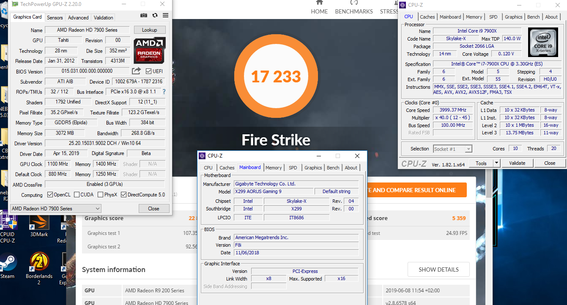The height and width of the screenshot is (305, 567).
Task: Click the Driver Version value in GPU-Z
Action: [104, 143]
